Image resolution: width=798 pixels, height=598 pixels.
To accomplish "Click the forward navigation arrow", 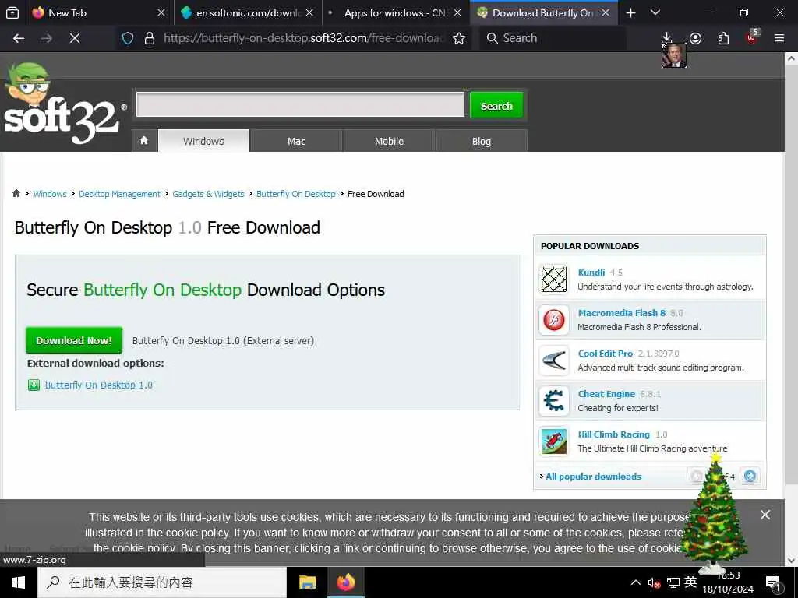I will (x=46, y=38).
